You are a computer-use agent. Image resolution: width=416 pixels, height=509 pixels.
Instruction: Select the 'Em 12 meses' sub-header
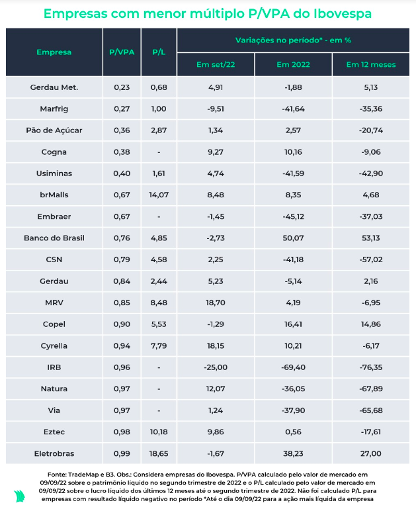point(370,64)
